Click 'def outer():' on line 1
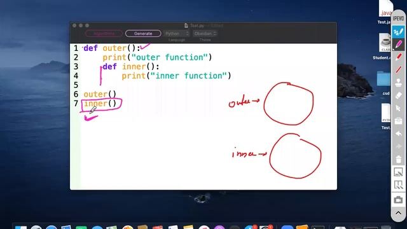The width and height of the screenshot is (407, 229). [112, 48]
